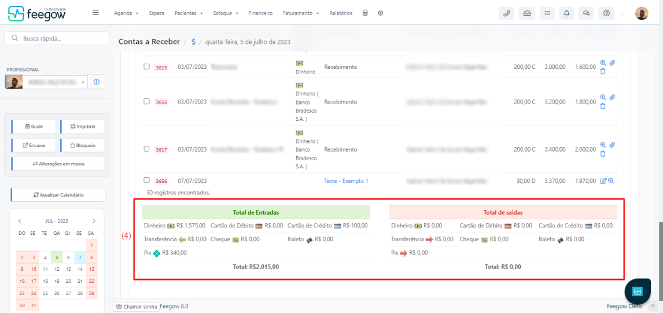Edit entry 3656 with the pencil icon
This screenshot has width=663, height=313.
pos(603,181)
